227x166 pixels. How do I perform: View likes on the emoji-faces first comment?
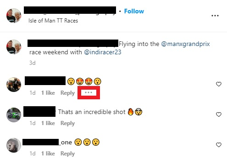click(x=48, y=93)
